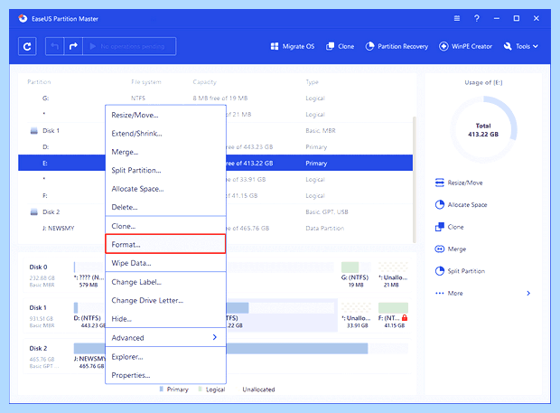Choose Explorer... in context menu

pos(165,357)
